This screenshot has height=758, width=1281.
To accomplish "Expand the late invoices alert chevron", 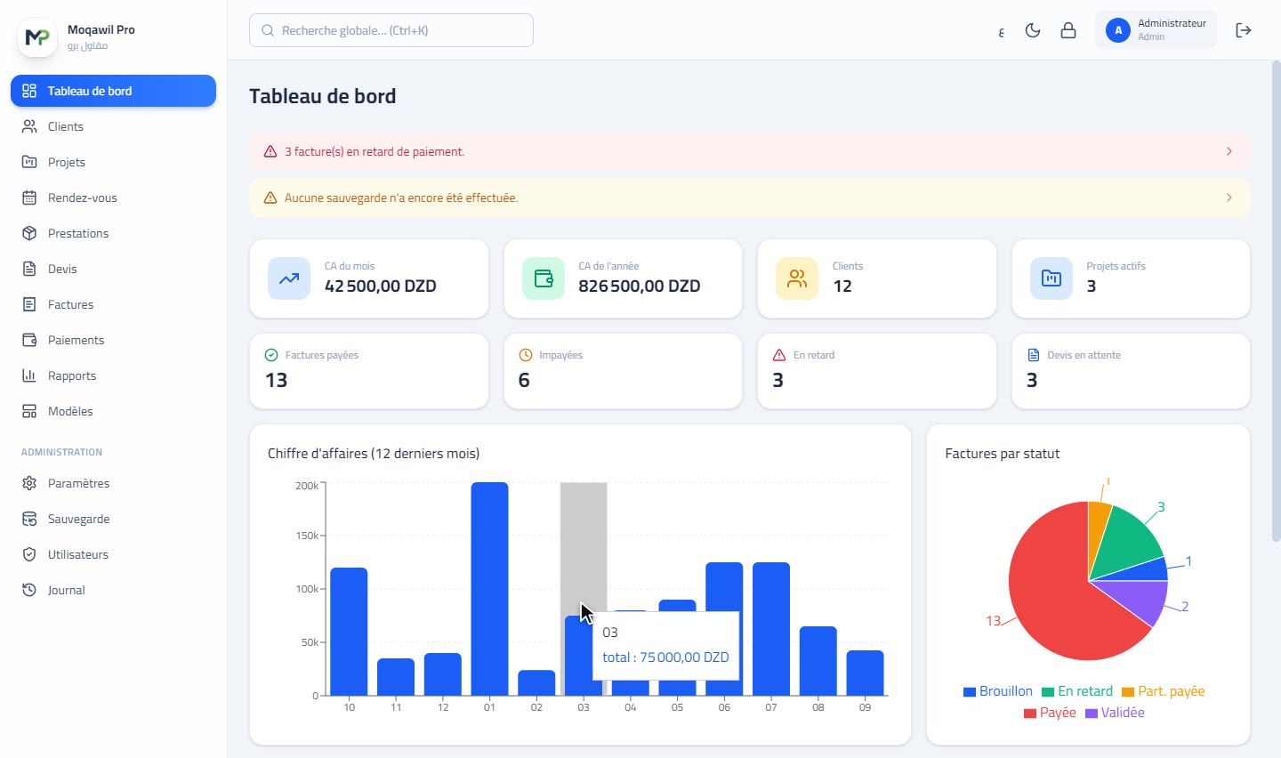I will [1229, 151].
